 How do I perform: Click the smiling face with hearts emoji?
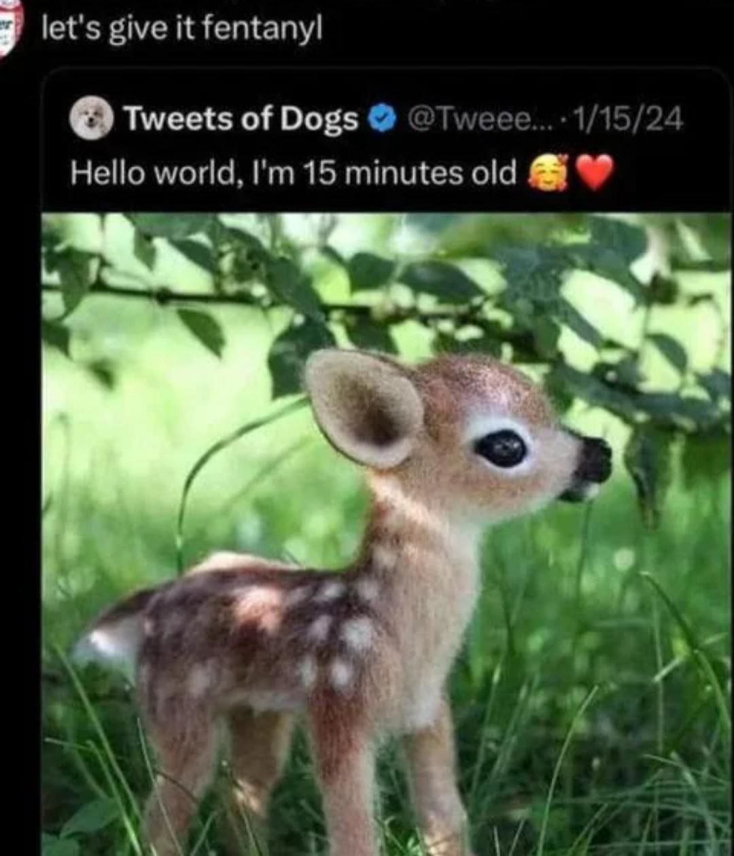(x=548, y=173)
